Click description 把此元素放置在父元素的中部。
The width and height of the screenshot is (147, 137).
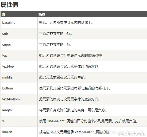[63, 77]
